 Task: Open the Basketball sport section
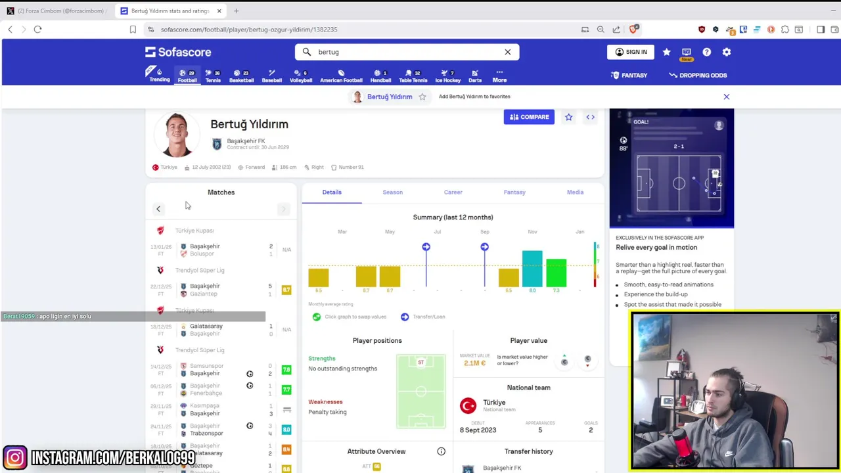coord(241,76)
